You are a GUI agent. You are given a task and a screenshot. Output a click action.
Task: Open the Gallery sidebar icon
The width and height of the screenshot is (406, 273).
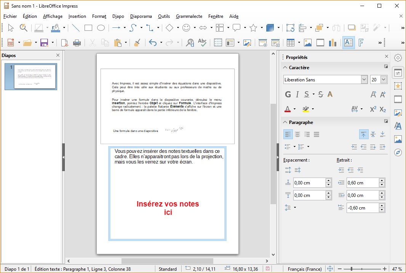click(x=398, y=139)
